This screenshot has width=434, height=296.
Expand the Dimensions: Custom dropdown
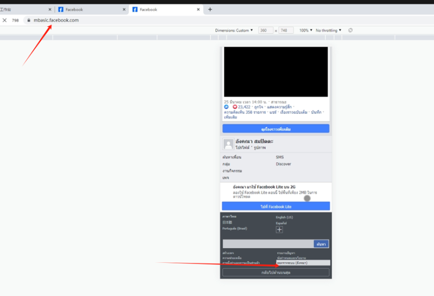(234, 30)
